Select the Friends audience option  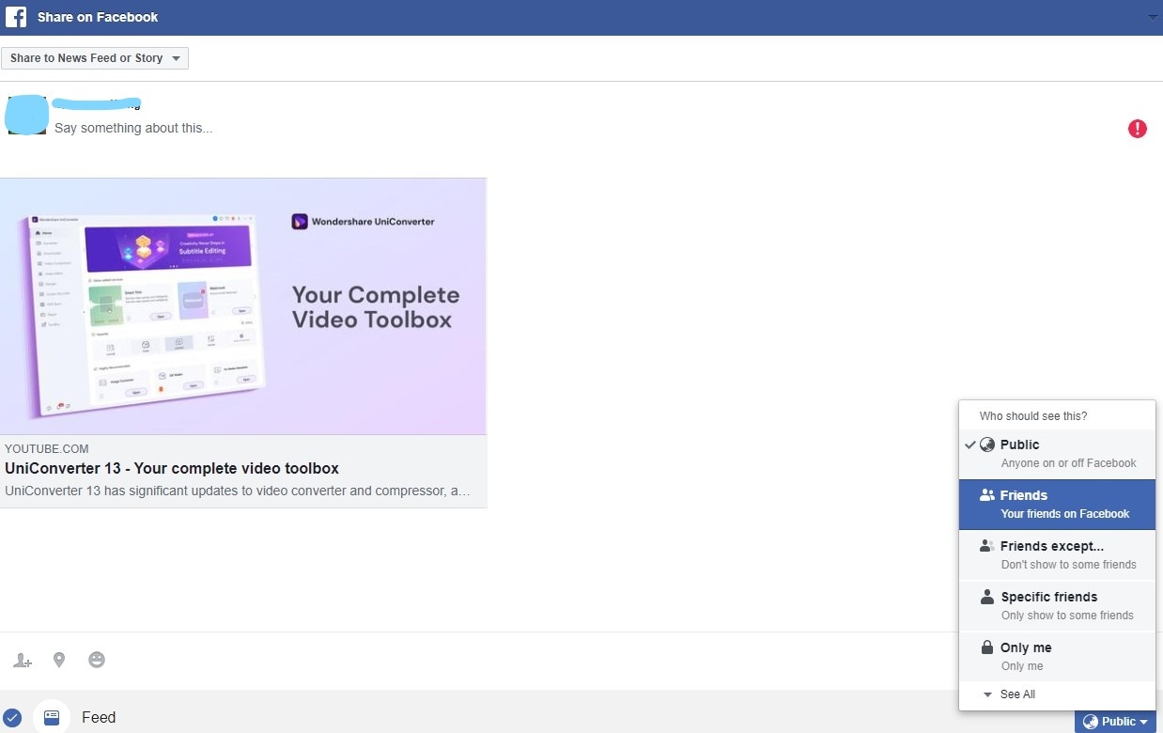pos(1057,505)
